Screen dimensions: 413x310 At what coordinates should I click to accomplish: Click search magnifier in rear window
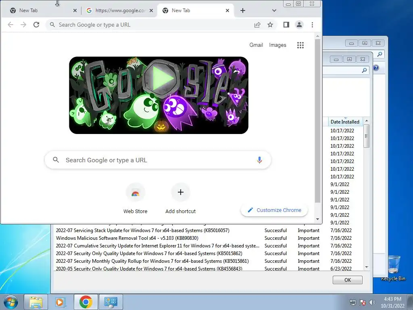tap(380, 54)
